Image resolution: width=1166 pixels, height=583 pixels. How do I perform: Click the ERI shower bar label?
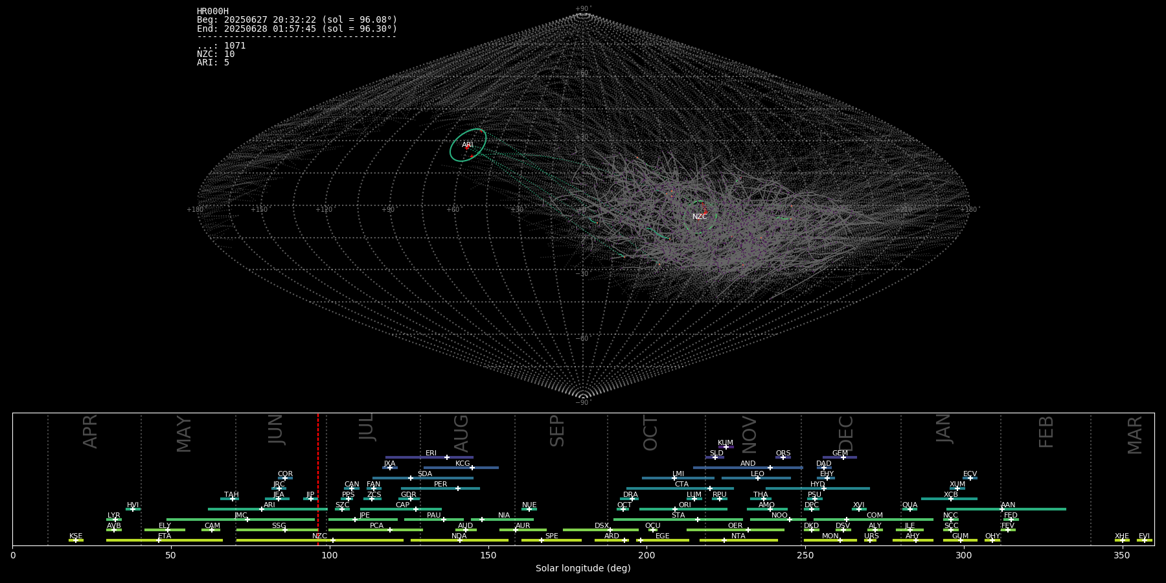click(x=431, y=453)
